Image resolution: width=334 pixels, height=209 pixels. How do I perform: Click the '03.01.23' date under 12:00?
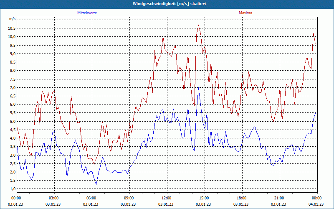[165, 204]
